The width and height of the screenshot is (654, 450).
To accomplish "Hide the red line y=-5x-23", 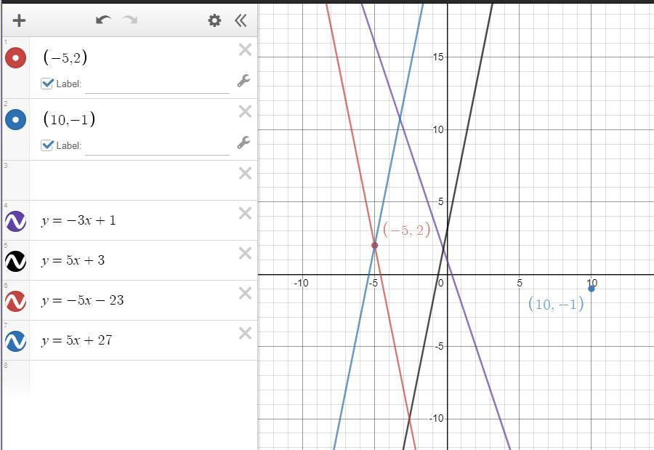I will pyautogui.click(x=15, y=302).
